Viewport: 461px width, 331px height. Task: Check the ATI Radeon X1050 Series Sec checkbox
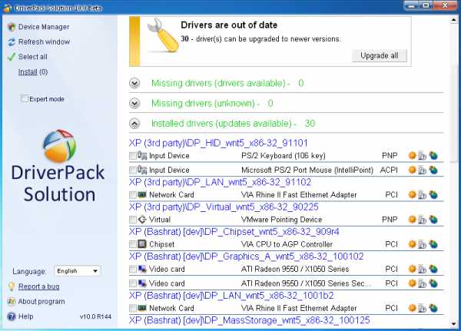[x=133, y=283]
